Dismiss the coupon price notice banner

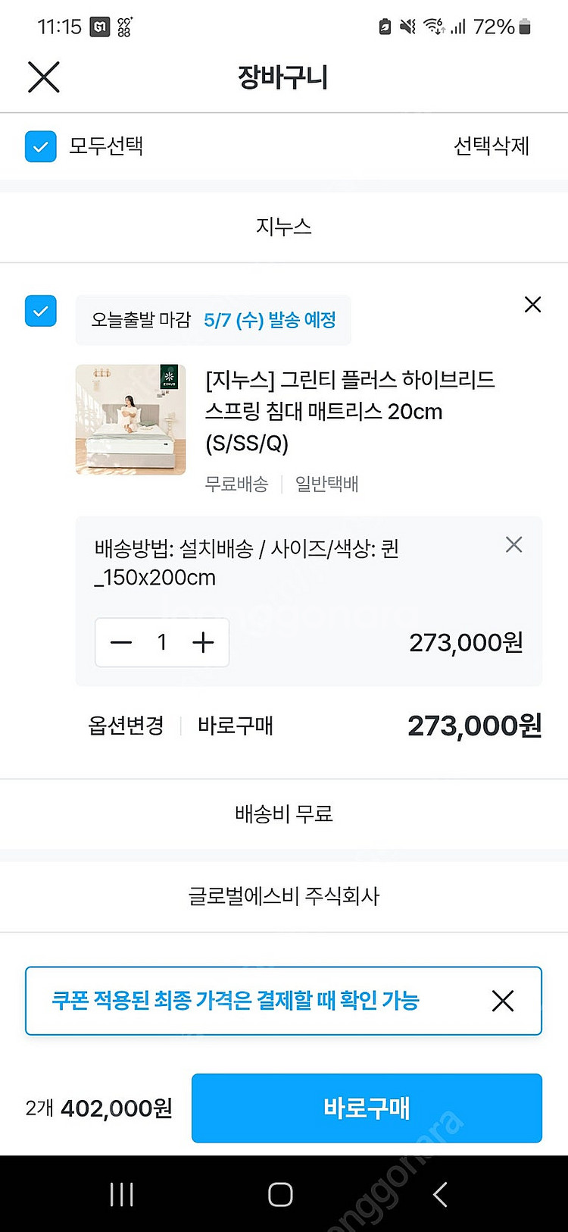503,1001
